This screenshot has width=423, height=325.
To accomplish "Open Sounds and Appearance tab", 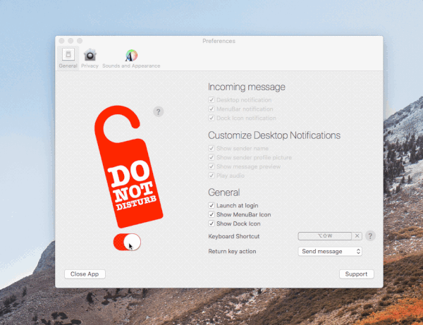I will tap(131, 59).
